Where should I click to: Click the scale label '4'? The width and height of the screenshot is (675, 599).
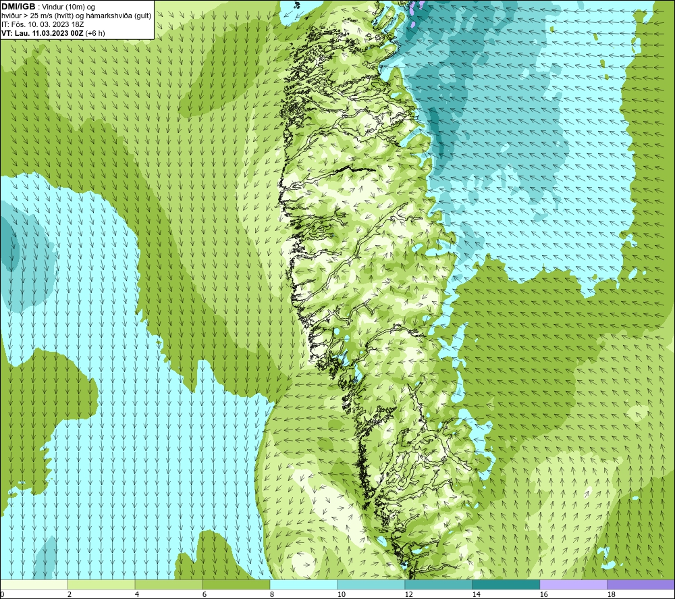(137, 594)
